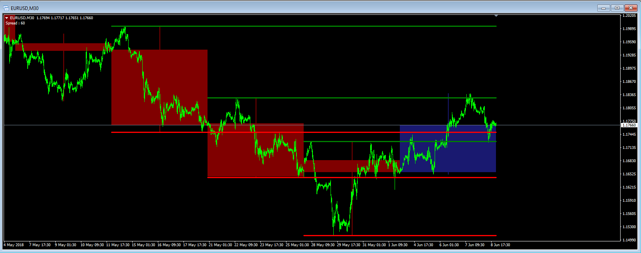Screen dimensions: 641x253
Task: Click the 'Spread : 60' label
Action: pos(15,23)
